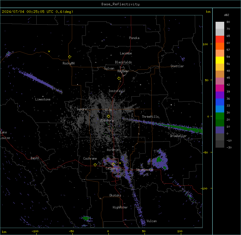Select the bright green 20-30 dBZ swatch
241x235 pixels.
click(220, 116)
